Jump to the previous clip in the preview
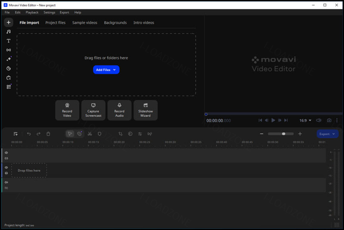Viewport: 344px width, 230px height. (x=260, y=120)
